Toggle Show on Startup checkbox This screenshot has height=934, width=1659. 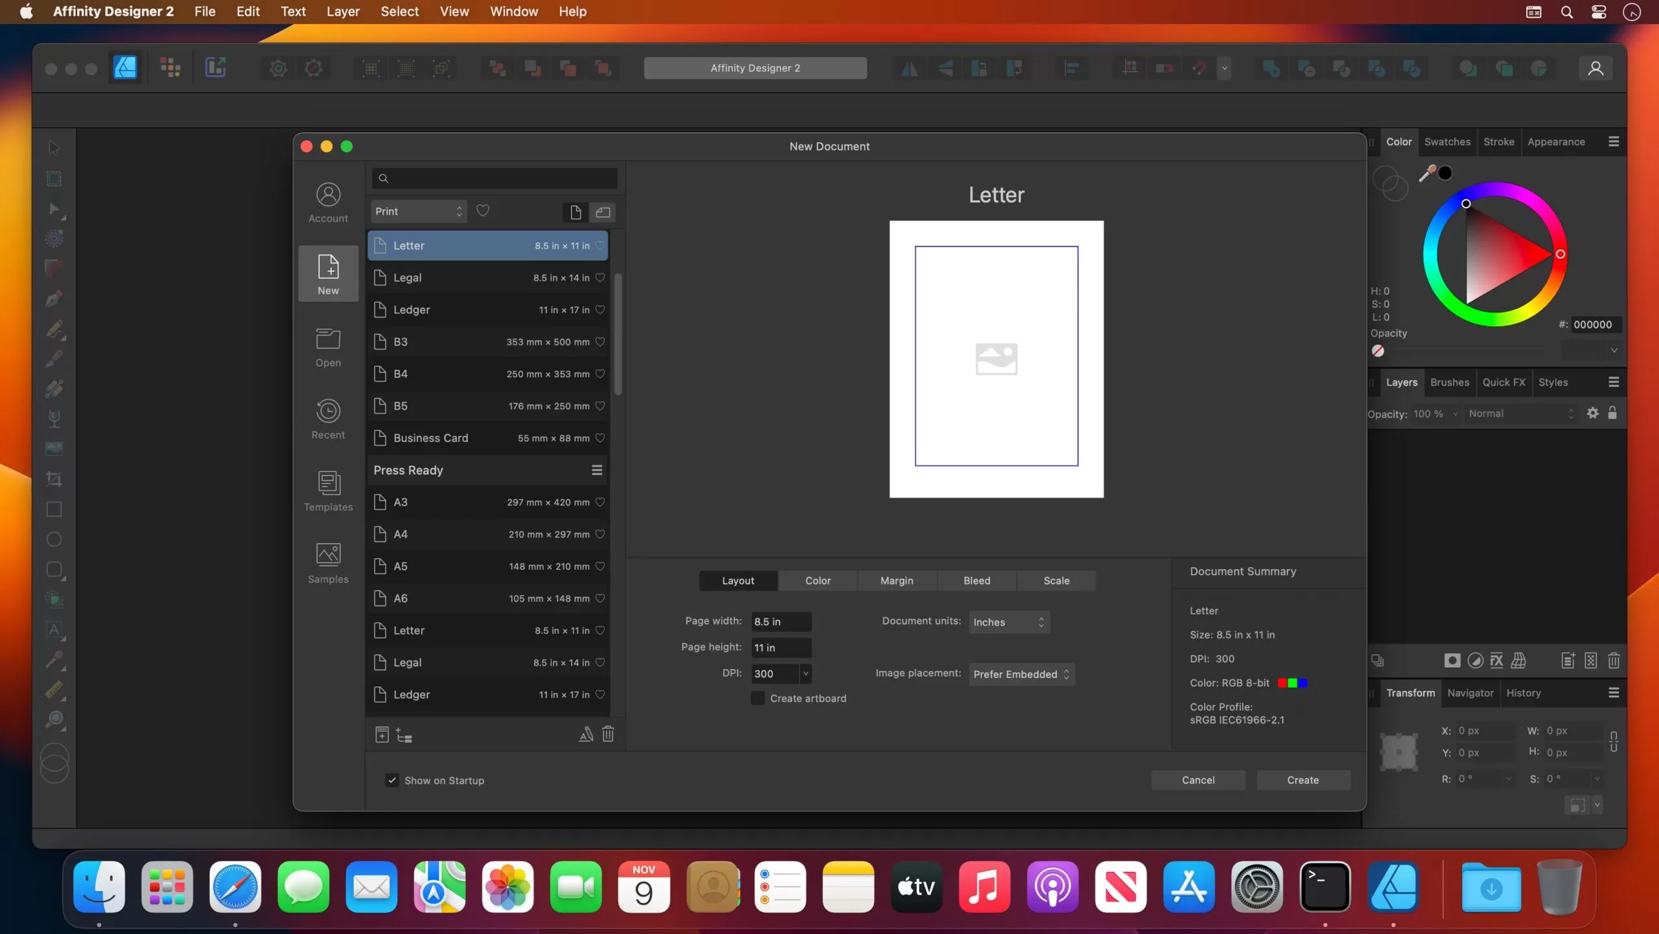pos(391,780)
